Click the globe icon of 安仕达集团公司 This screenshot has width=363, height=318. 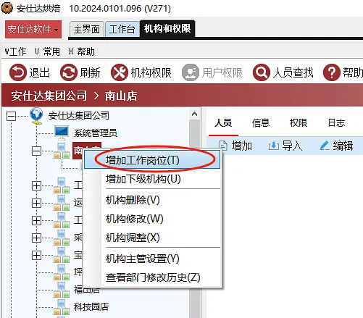pyautogui.click(x=36, y=116)
